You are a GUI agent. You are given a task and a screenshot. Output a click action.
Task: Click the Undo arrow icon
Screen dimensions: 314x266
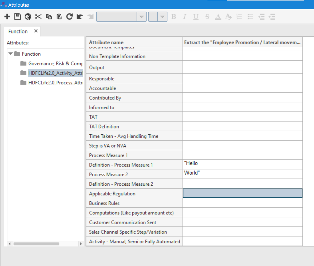pos(79,17)
